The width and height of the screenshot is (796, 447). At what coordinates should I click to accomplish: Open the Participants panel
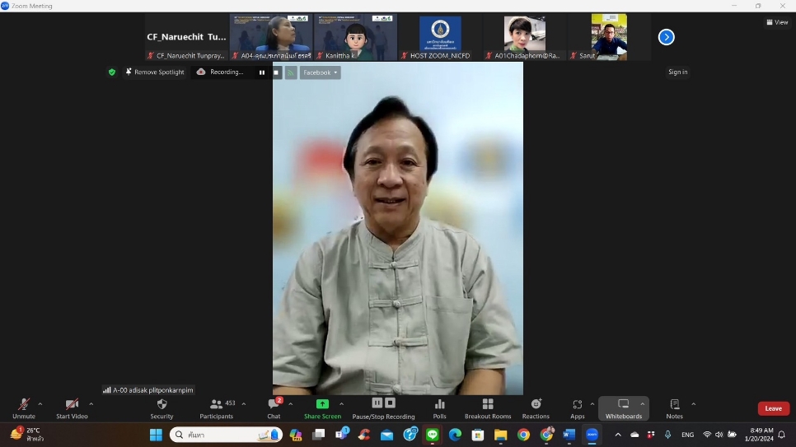click(x=216, y=408)
